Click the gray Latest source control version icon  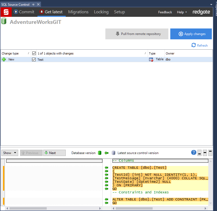coord(114,153)
